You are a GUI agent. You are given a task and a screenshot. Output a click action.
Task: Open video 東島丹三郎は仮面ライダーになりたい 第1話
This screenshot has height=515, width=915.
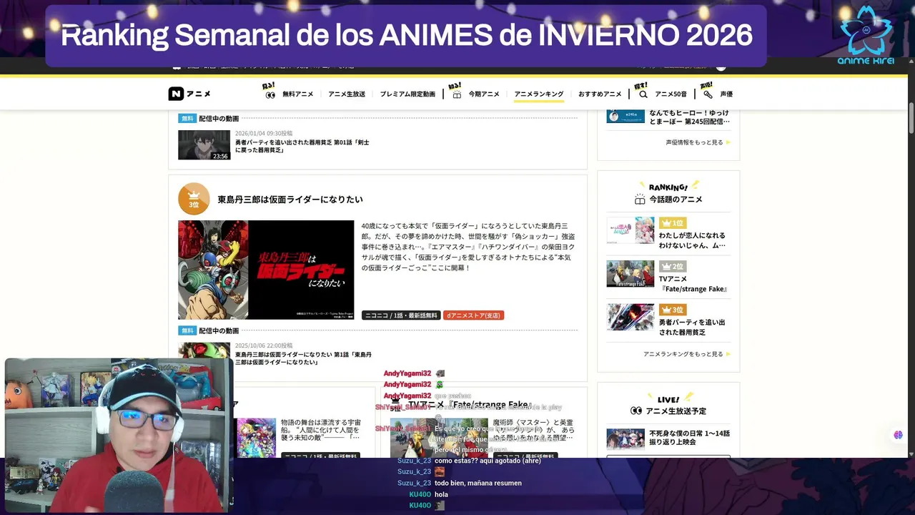tap(303, 358)
